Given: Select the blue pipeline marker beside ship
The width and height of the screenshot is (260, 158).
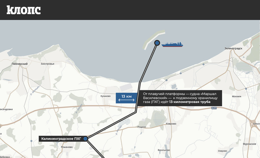Looking at the screenshot, I should 157,43.
